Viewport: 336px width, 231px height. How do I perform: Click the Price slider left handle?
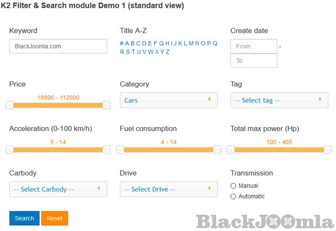click(10, 105)
